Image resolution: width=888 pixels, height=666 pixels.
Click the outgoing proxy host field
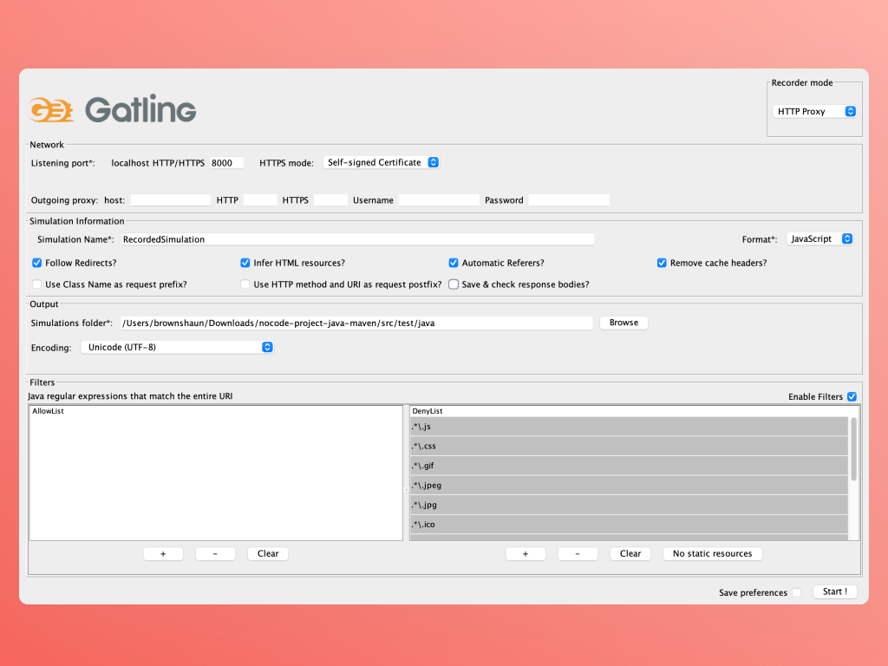pos(171,200)
